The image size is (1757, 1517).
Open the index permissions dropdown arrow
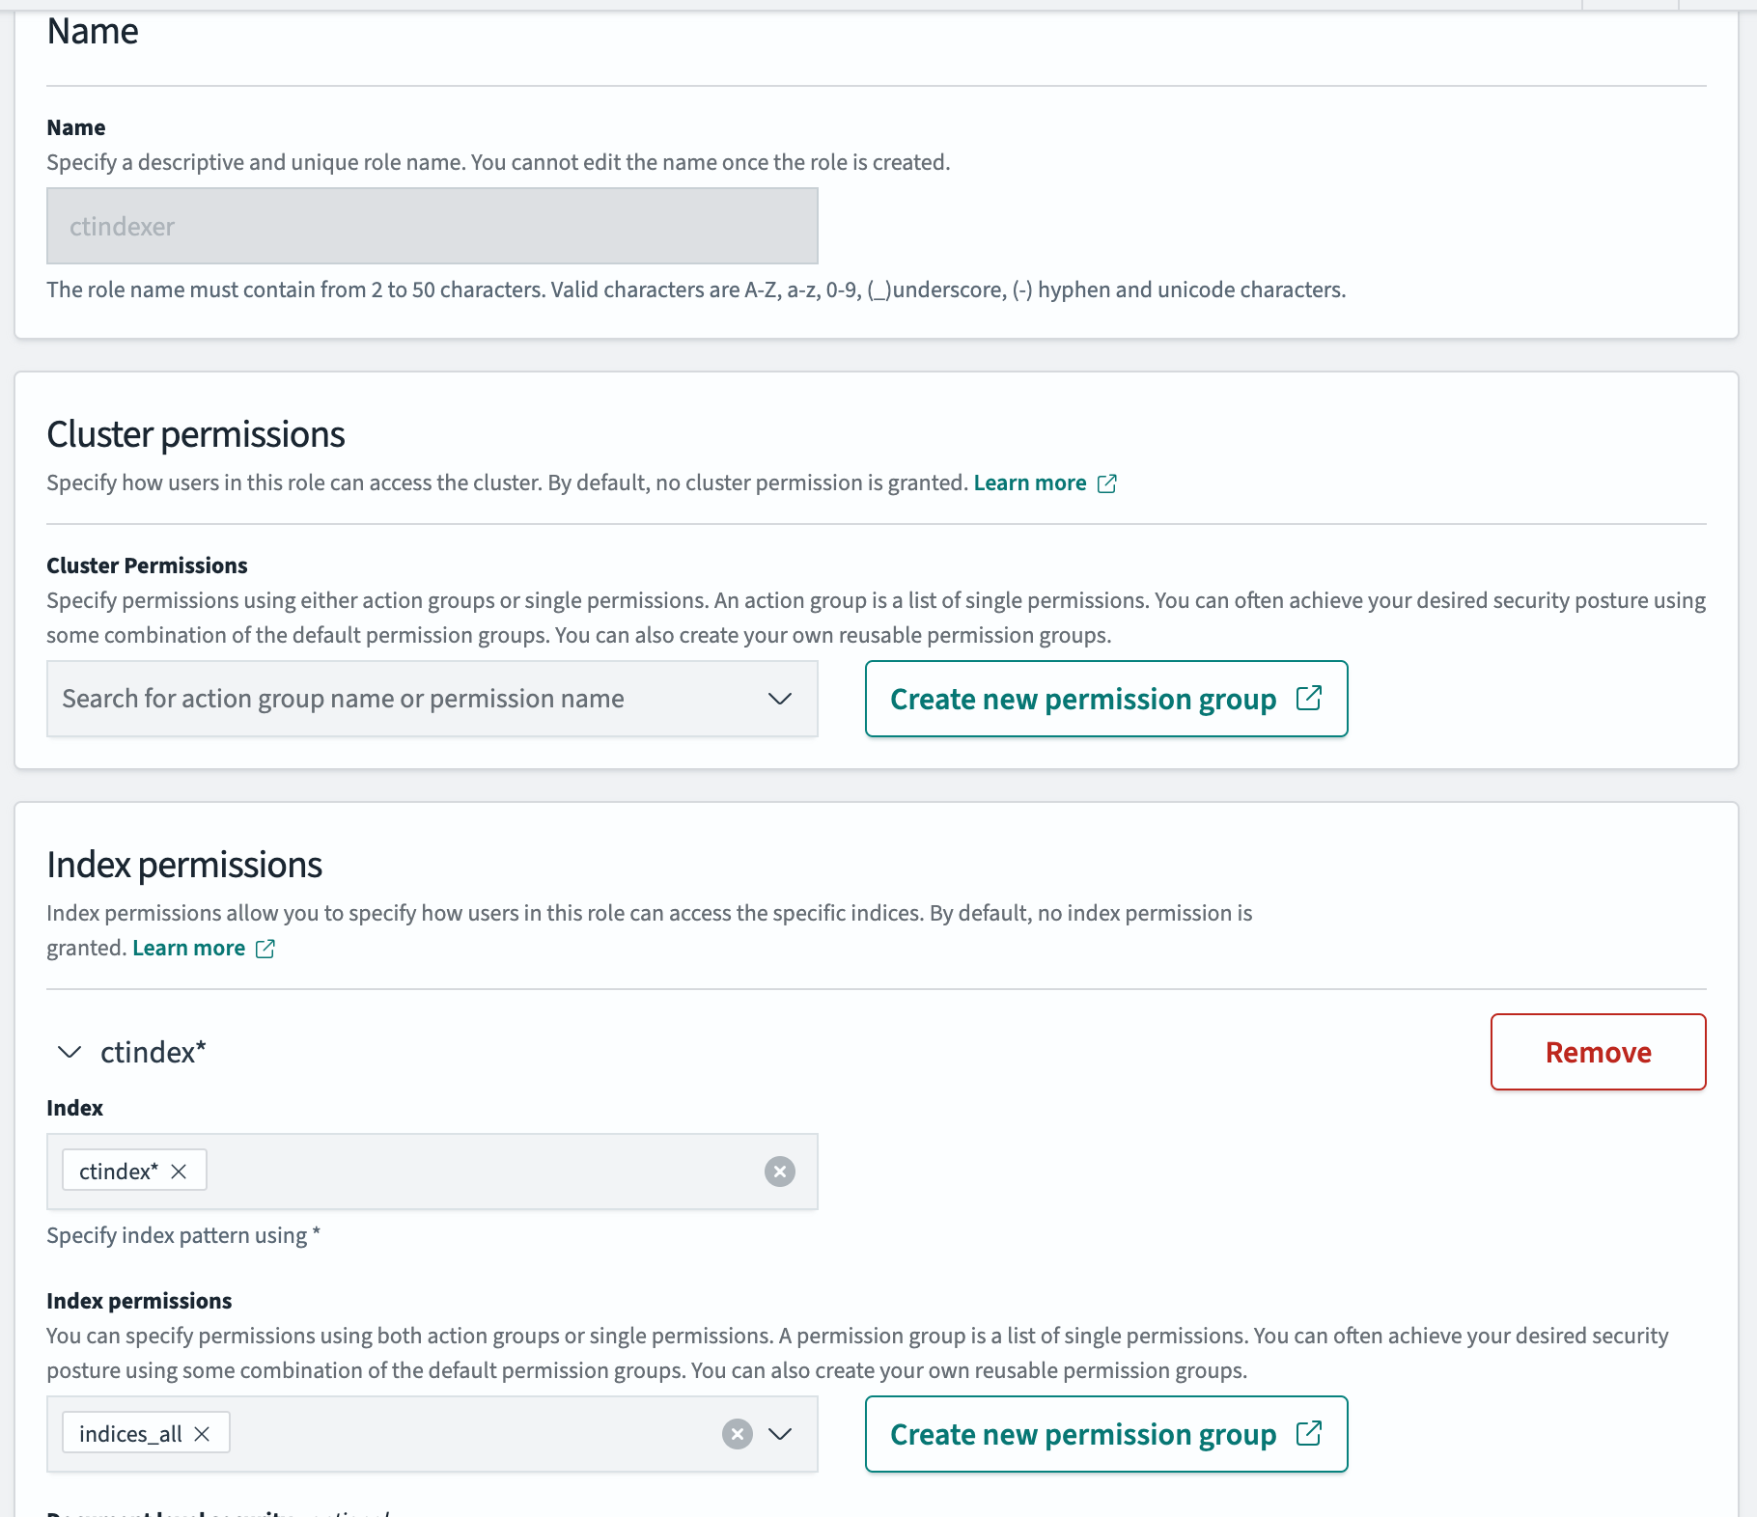(x=779, y=1434)
